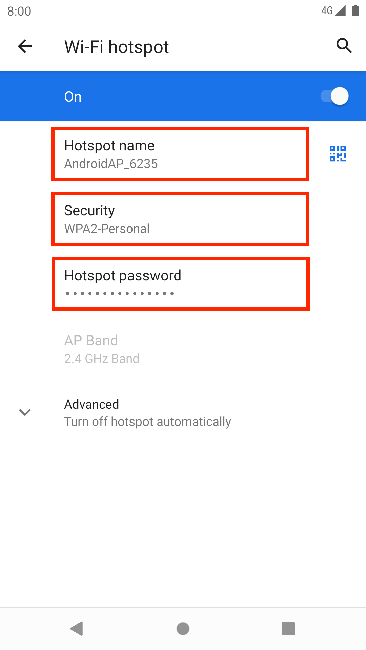Tap the "On" label in blue bar
366x650 pixels.
[73, 97]
